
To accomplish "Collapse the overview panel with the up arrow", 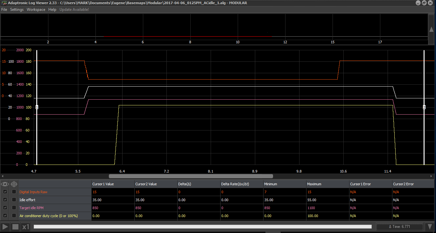I will [x=431, y=30].
